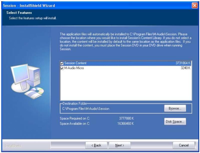The width and height of the screenshot is (200, 153).
Task: Toggle the M-Audio Micro checkbox
Action: (62, 68)
